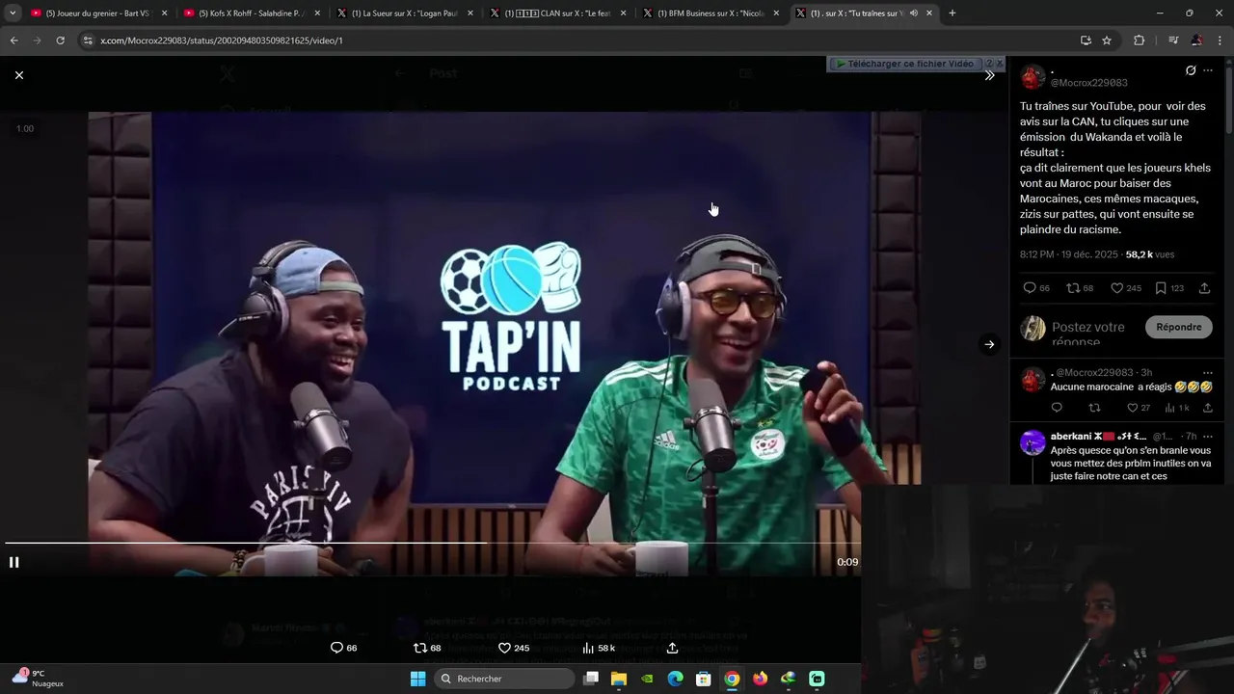Image resolution: width=1234 pixels, height=694 pixels.
Task: Click the 66 replies icon in sidebar
Action: point(1036,288)
